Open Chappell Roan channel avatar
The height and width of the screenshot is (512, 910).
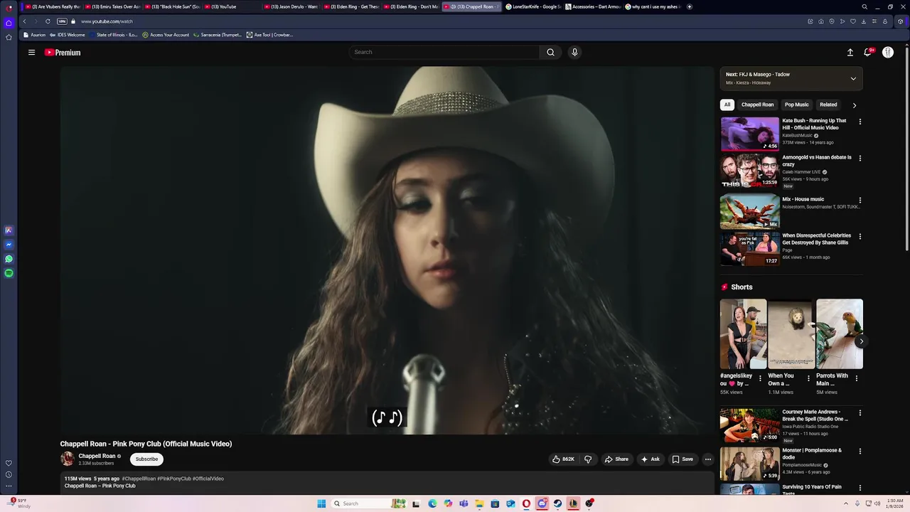coord(67,459)
